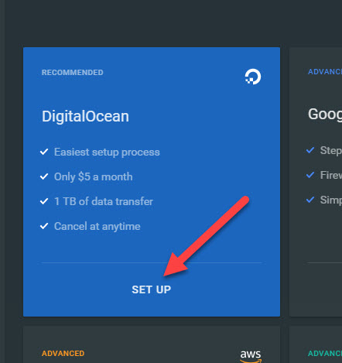Image resolution: width=342 pixels, height=363 pixels.
Task: Click the orange ADVANCED label on AWS card
Action: click(63, 354)
